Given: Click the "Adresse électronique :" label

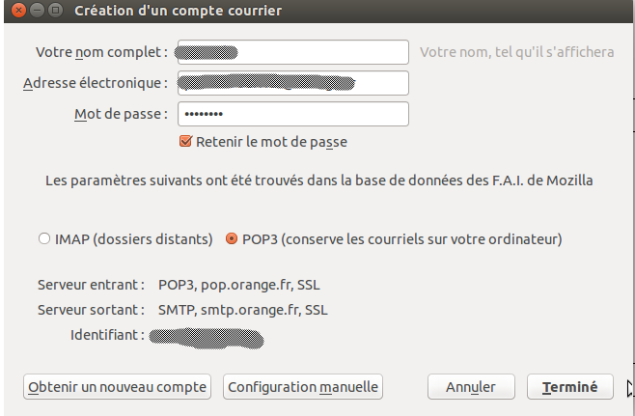Looking at the screenshot, I should click(x=96, y=83).
